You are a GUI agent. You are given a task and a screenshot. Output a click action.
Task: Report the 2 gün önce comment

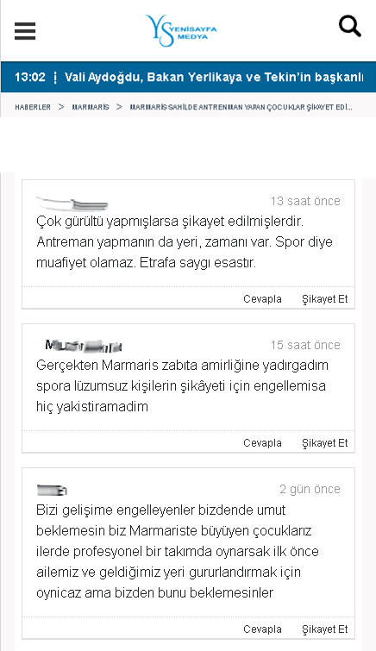[x=325, y=629]
